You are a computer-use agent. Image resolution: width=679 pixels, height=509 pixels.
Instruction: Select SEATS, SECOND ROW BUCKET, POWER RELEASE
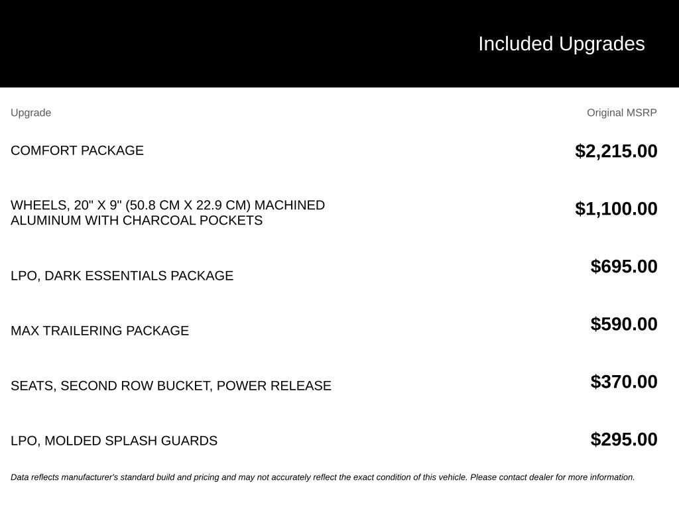pyautogui.click(x=171, y=386)
